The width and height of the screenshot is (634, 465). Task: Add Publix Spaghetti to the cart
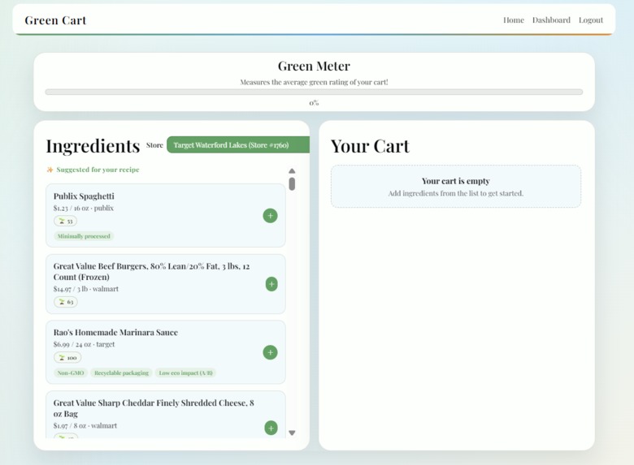(270, 216)
